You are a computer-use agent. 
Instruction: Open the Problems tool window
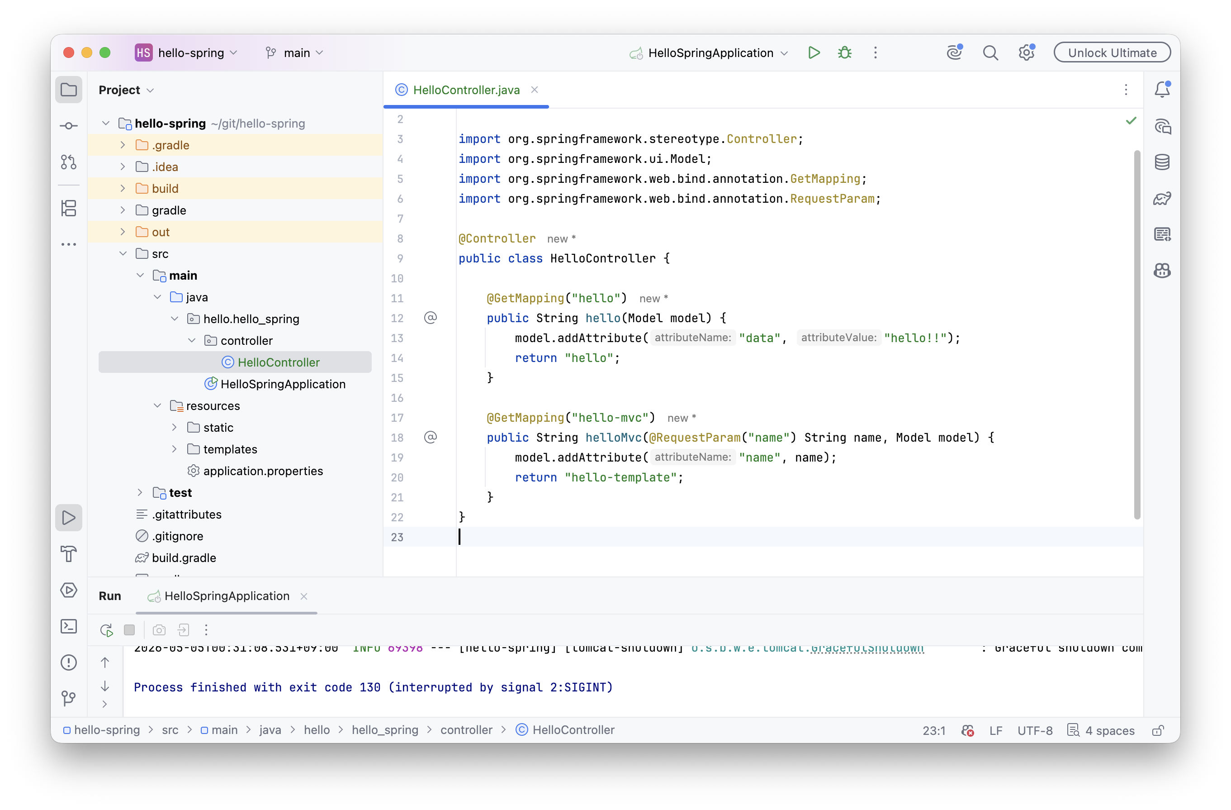(x=68, y=662)
